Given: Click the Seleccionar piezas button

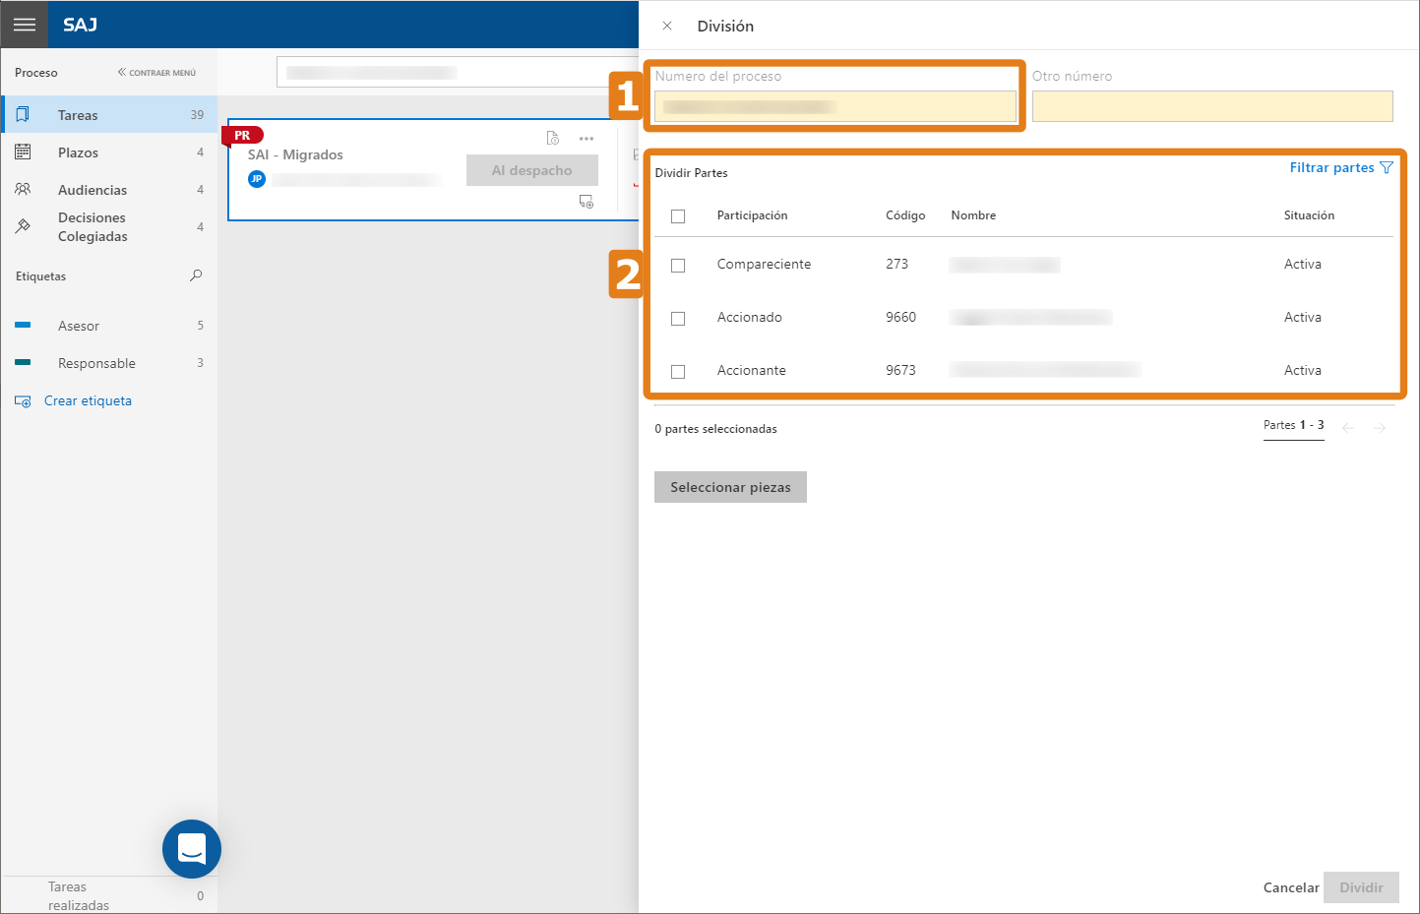Looking at the screenshot, I should coord(730,487).
